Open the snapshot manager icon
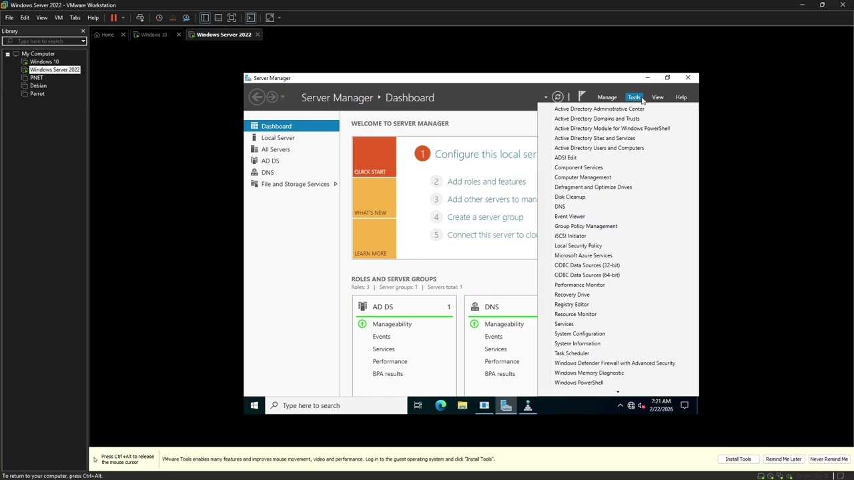Screen dimensions: 854x480 [186, 18]
